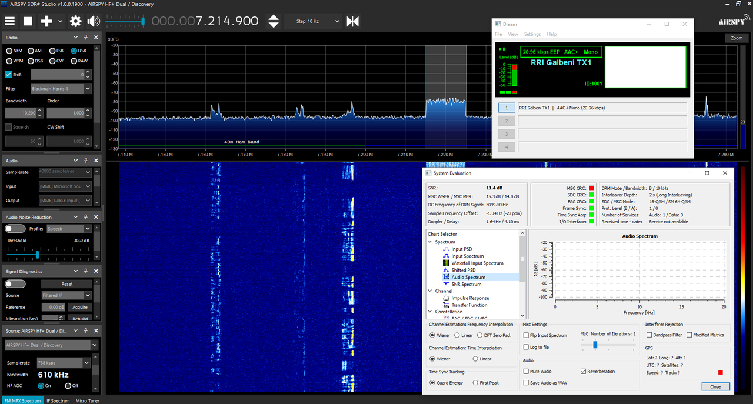Open the audio Output device dropdown
Image resolution: width=753 pixels, height=404 pixels.
[x=64, y=201]
